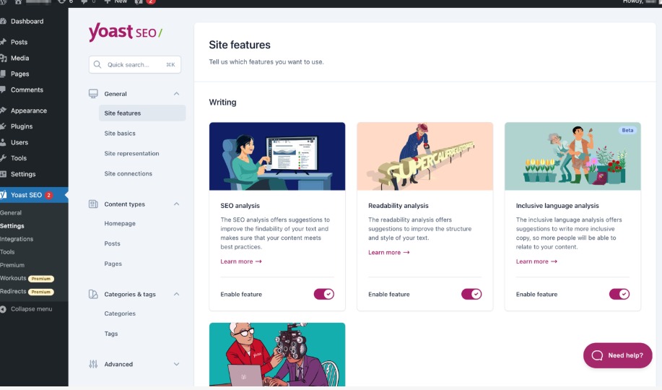The width and height of the screenshot is (662, 390).
Task: Click the Advanced sliders icon
Action: [x=93, y=364]
